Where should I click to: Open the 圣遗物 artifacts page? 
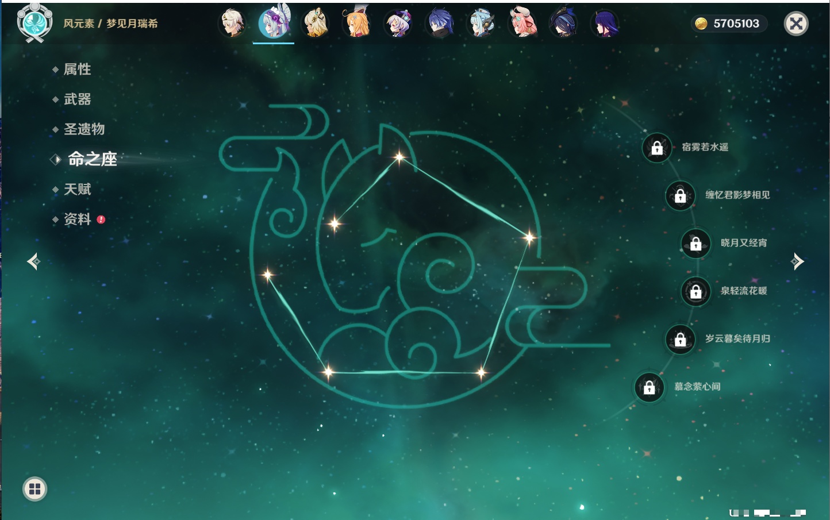pyautogui.click(x=84, y=129)
